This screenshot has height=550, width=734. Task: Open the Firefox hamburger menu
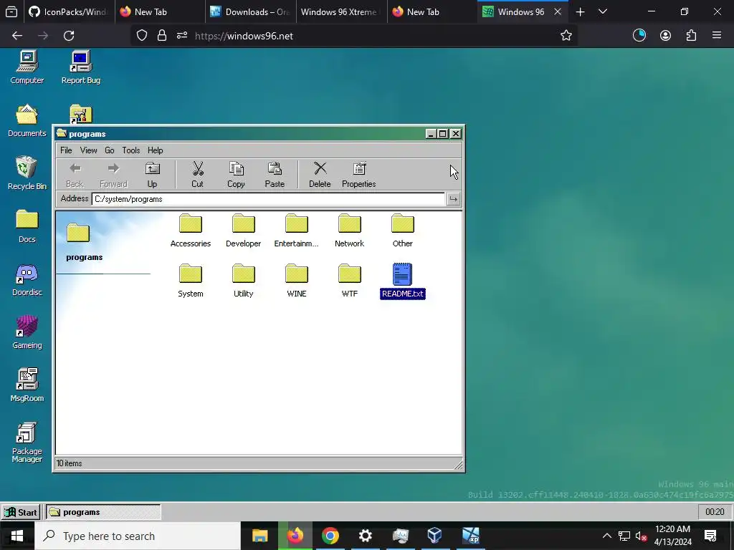(717, 36)
